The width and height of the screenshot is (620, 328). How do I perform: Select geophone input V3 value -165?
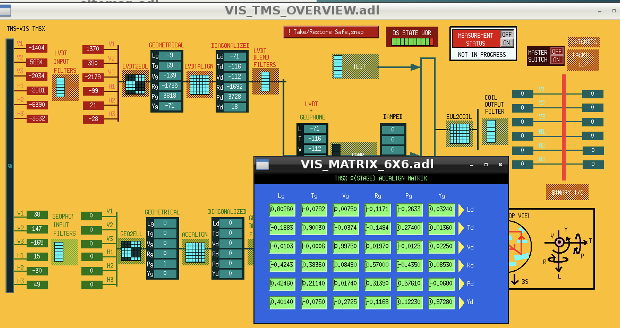click(37, 243)
